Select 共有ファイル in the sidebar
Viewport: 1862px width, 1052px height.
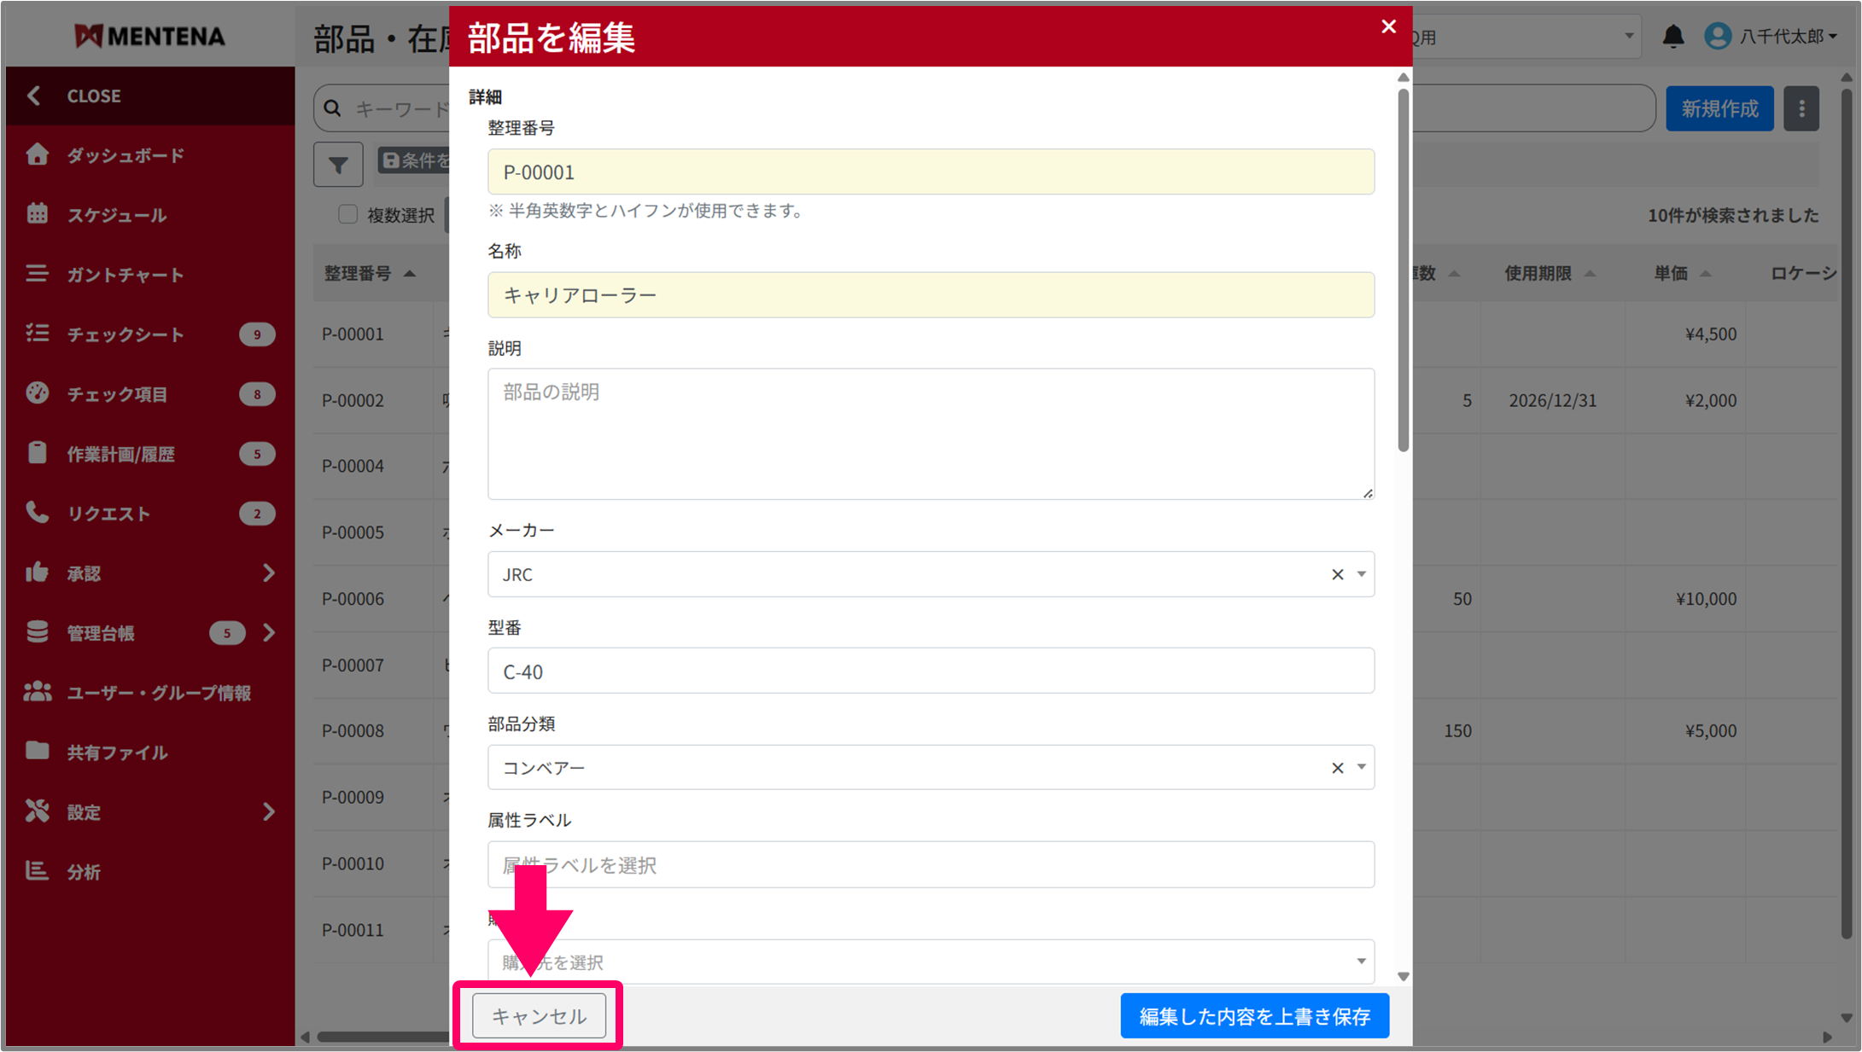[117, 753]
